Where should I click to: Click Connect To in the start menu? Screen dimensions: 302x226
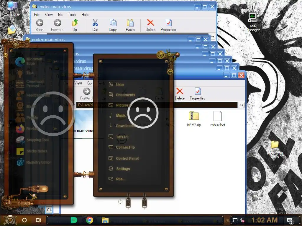click(x=121, y=147)
